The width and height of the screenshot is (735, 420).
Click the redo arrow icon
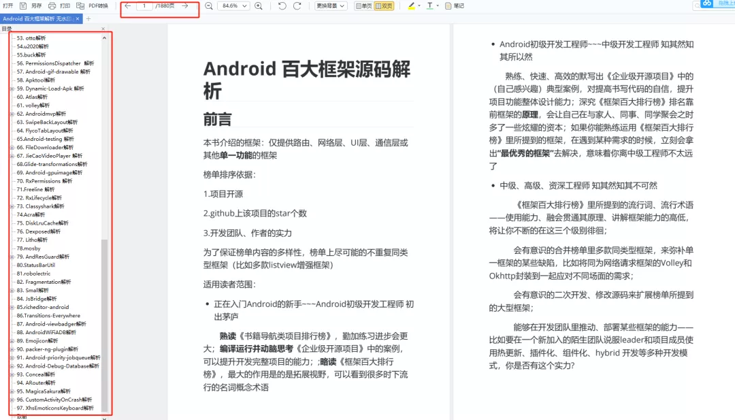[x=296, y=7]
